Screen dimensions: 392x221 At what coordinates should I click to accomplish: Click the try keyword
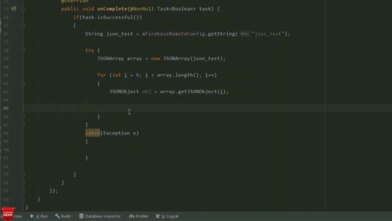point(90,50)
